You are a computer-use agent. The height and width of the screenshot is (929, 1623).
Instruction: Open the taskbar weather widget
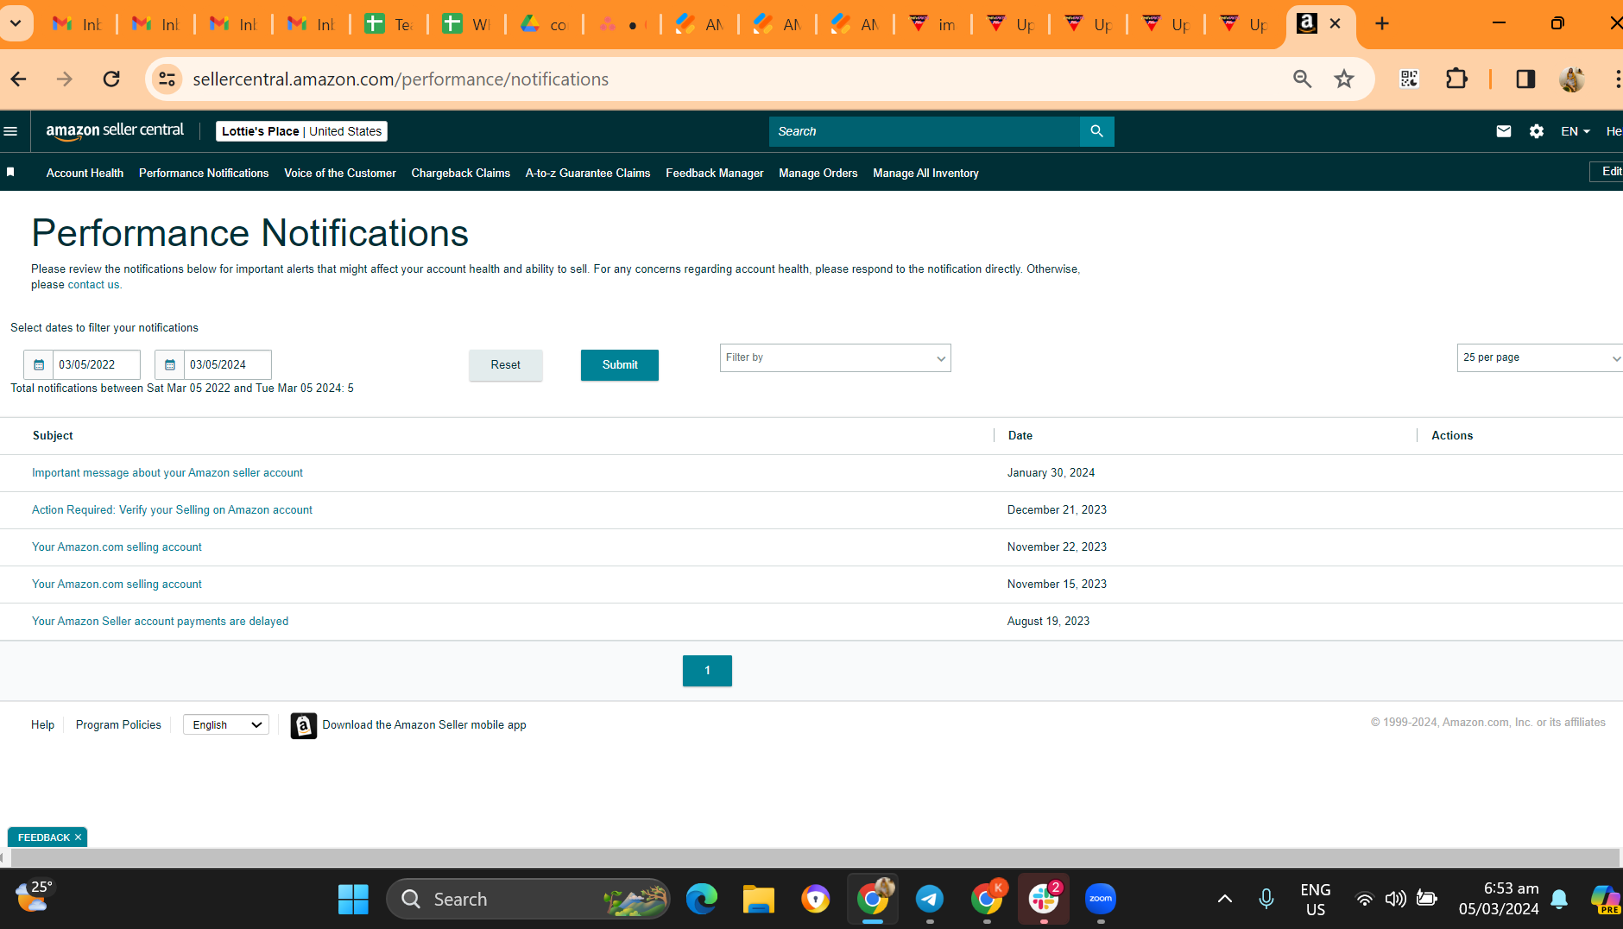click(34, 897)
